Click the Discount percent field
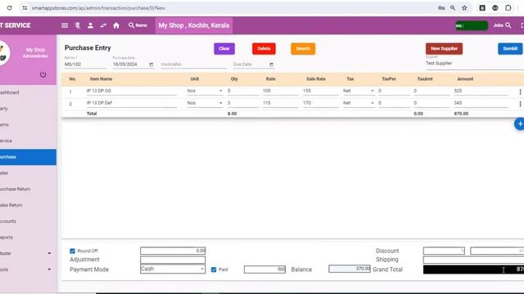 tap(444, 251)
